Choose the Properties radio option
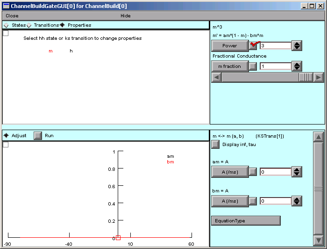Screen dimensions: 327x249 pos(62,25)
